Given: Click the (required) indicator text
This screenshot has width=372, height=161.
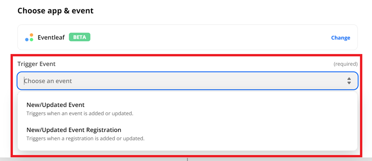Looking at the screenshot, I should point(346,64).
